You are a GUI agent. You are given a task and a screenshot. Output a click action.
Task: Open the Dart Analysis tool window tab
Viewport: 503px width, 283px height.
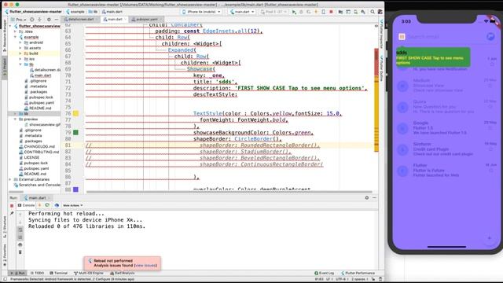pos(123,273)
